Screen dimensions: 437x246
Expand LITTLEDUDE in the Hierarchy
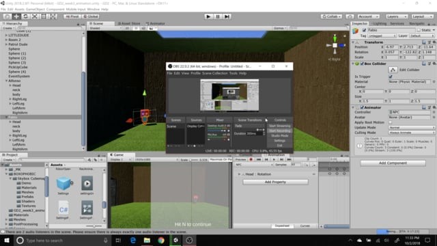click(x=6, y=35)
